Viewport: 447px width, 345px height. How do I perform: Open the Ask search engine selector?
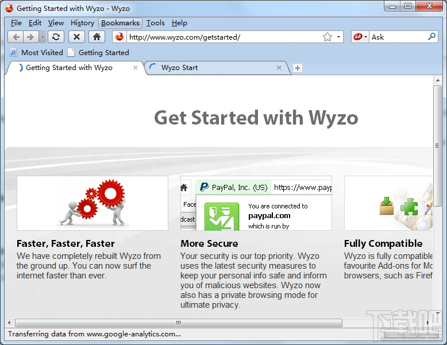(x=360, y=37)
